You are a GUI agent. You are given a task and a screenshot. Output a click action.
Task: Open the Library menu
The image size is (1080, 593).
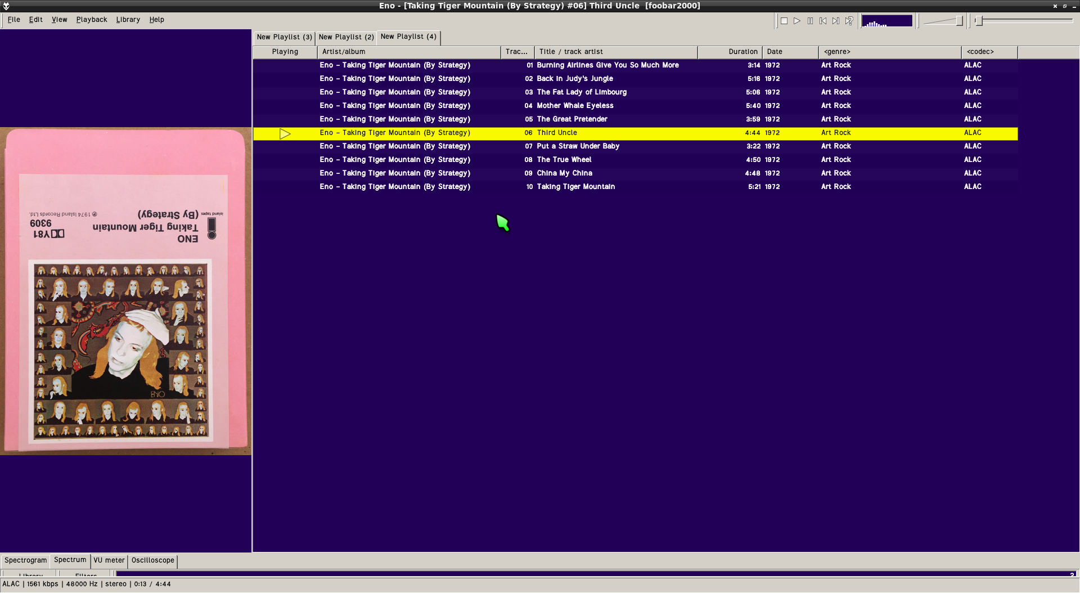128,20
